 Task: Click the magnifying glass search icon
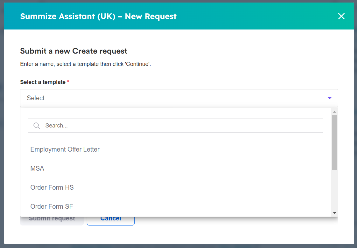pos(36,126)
